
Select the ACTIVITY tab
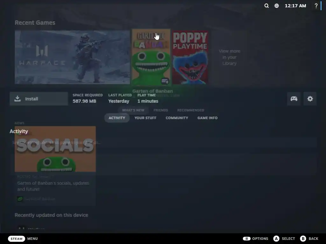tap(117, 118)
